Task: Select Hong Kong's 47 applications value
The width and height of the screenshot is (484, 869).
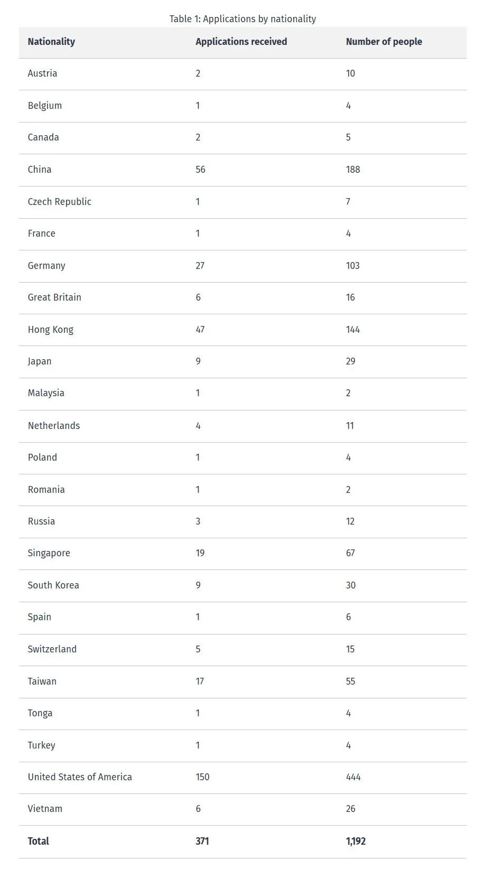Action: [200, 330]
